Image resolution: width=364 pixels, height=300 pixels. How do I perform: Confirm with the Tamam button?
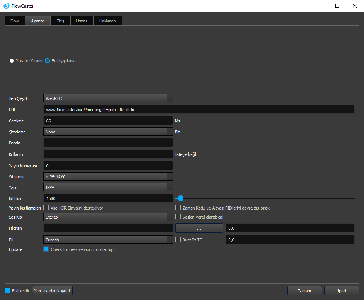304,291
